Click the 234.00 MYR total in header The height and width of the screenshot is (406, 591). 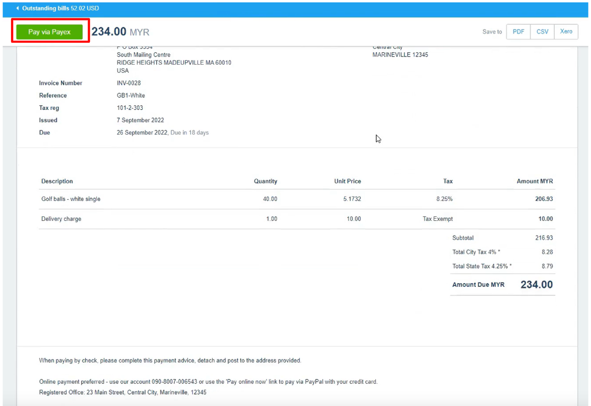tap(120, 32)
